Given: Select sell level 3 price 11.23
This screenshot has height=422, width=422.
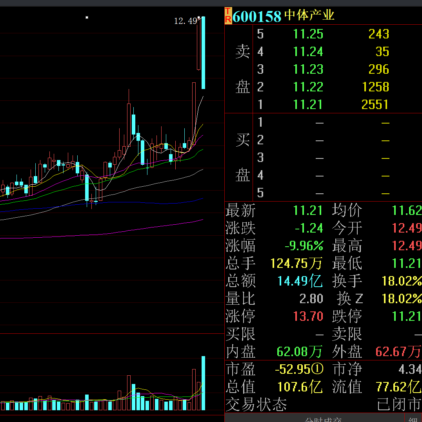Looking at the screenshot, I should click(308, 69).
